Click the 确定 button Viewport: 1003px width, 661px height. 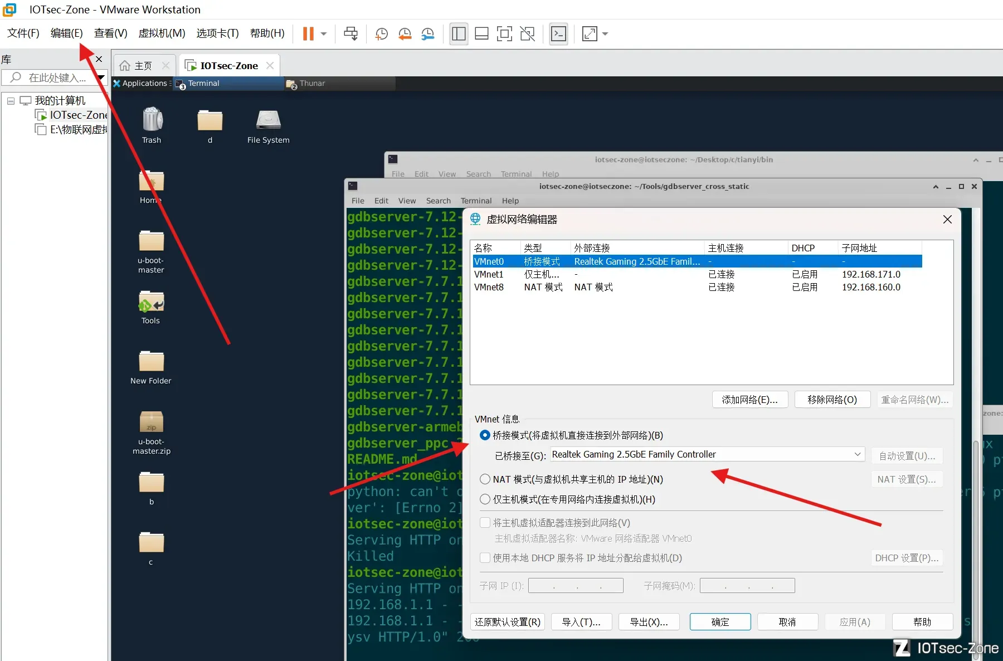click(720, 622)
